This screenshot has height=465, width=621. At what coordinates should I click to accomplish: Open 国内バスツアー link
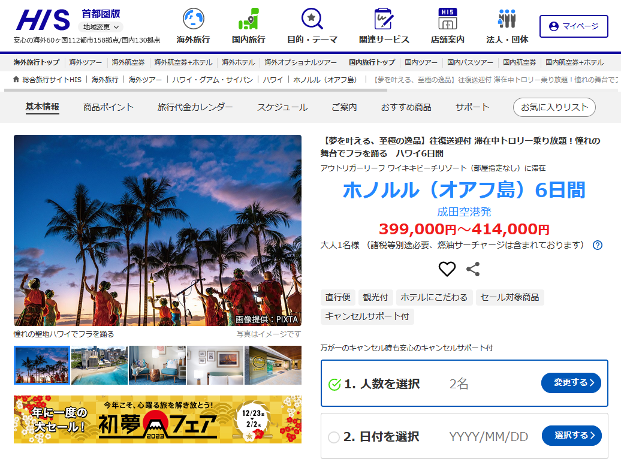[470, 62]
